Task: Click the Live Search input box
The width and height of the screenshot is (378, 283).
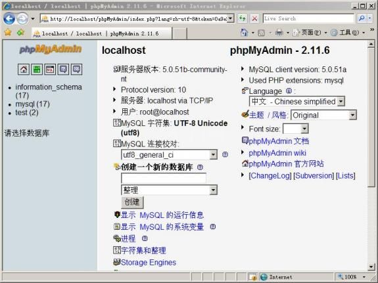Action: tap(309, 18)
